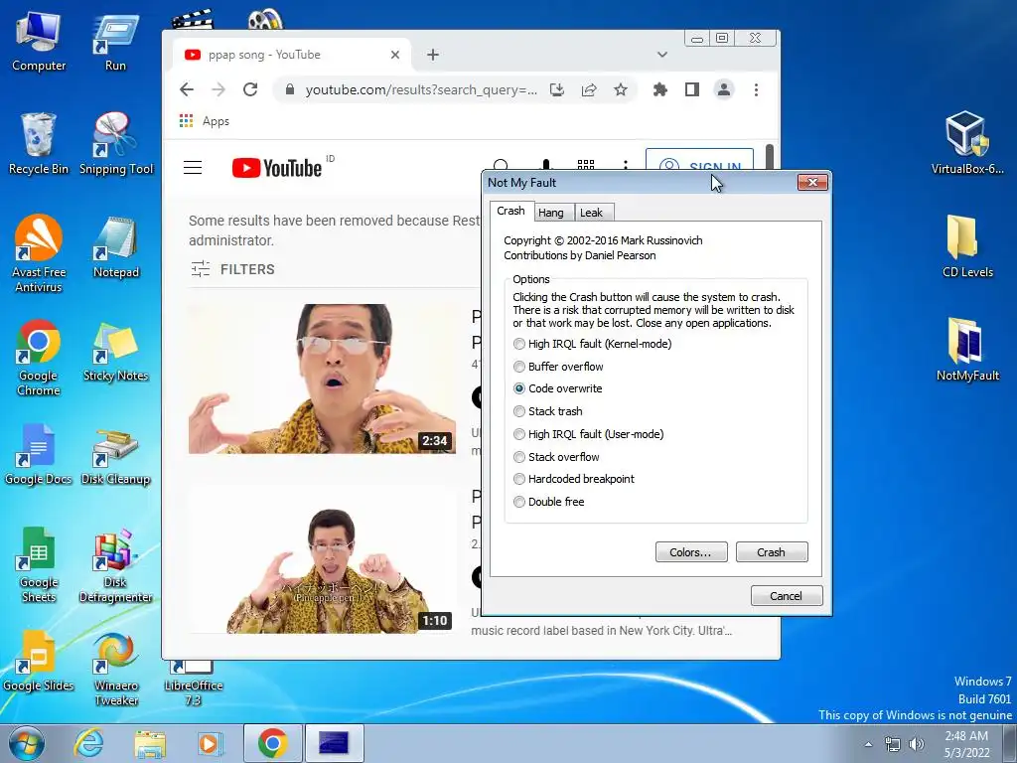Click the Crash button in Not My Fault
This screenshot has height=763, width=1017.
pos(771,552)
